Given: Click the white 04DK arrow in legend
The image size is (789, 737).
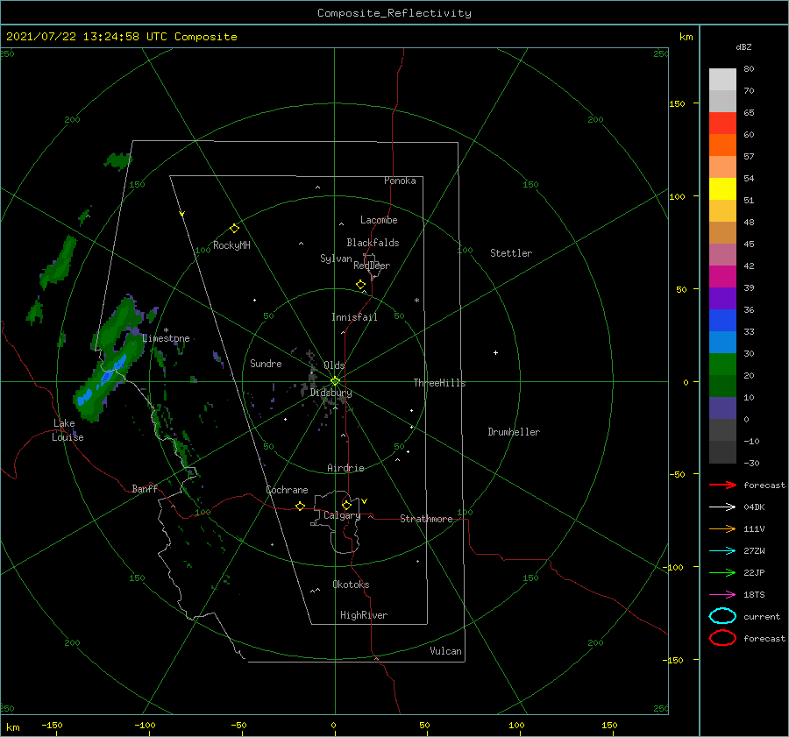Looking at the screenshot, I should tap(722, 507).
